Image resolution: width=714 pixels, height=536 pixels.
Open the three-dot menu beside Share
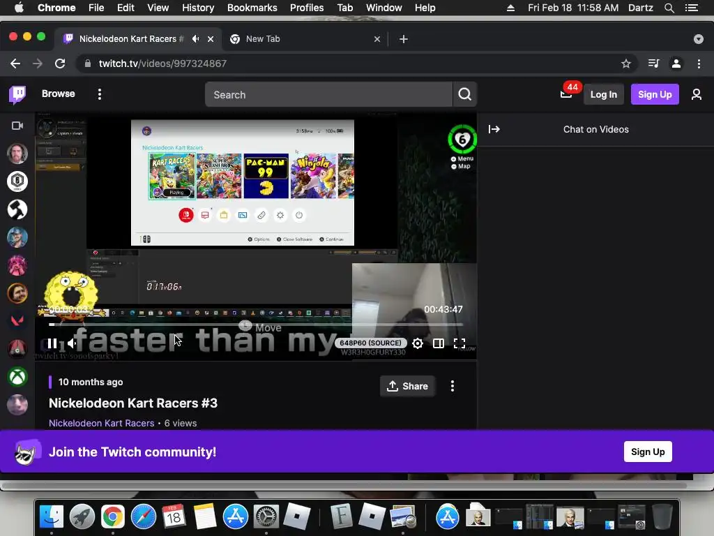point(452,386)
